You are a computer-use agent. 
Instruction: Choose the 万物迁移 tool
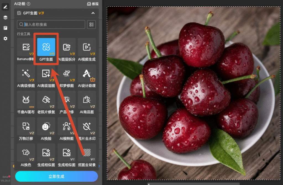26,129
